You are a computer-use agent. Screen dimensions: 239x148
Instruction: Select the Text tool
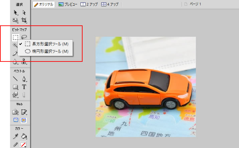pos(24,87)
